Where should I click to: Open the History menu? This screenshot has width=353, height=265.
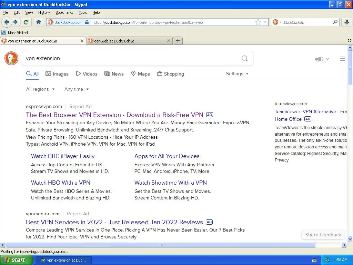44,12
